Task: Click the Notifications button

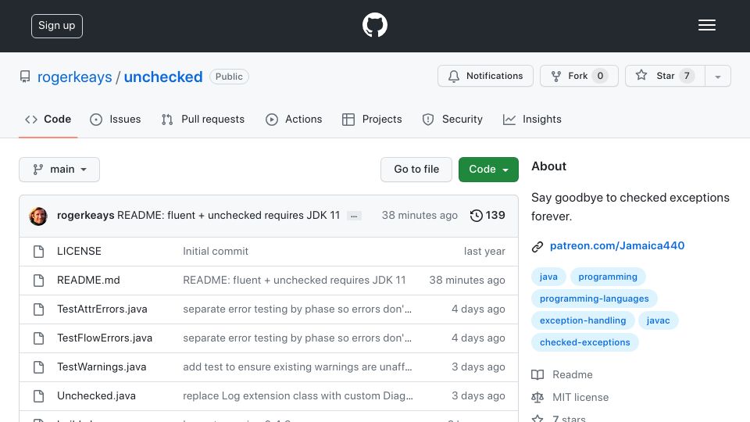Action: click(485, 76)
